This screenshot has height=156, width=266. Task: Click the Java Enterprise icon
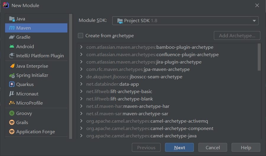12,66
